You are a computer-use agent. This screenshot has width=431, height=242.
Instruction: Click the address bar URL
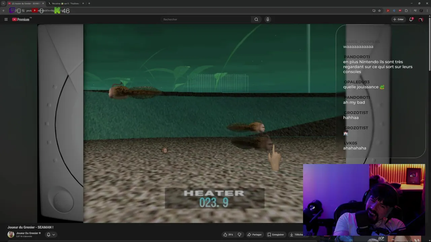202,11
